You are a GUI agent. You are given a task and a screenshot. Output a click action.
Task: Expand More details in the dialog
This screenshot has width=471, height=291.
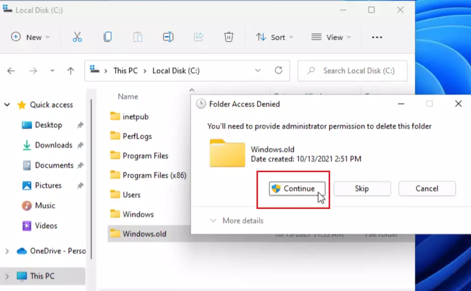(237, 221)
